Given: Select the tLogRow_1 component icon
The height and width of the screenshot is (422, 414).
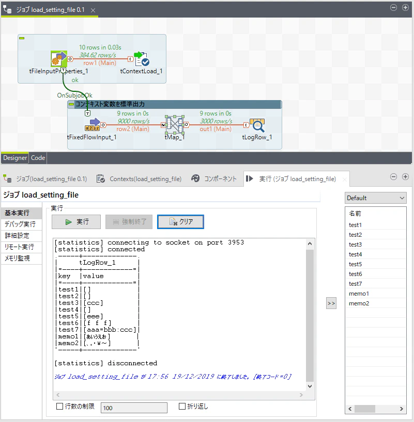Looking at the screenshot, I should point(257,125).
